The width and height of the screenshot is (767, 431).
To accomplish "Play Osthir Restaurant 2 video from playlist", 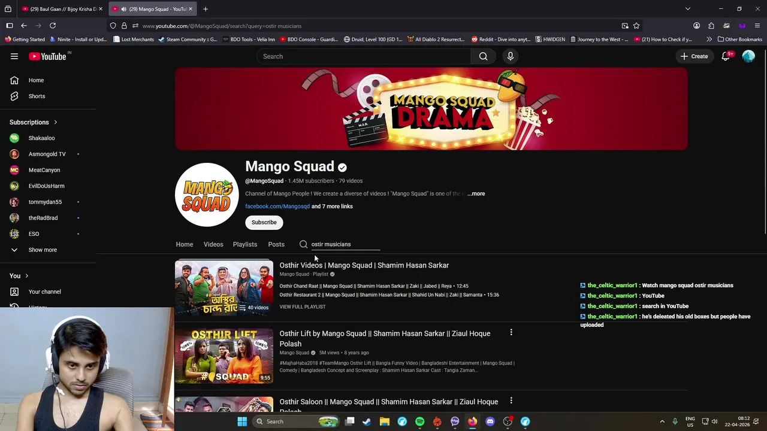I will [389, 295].
